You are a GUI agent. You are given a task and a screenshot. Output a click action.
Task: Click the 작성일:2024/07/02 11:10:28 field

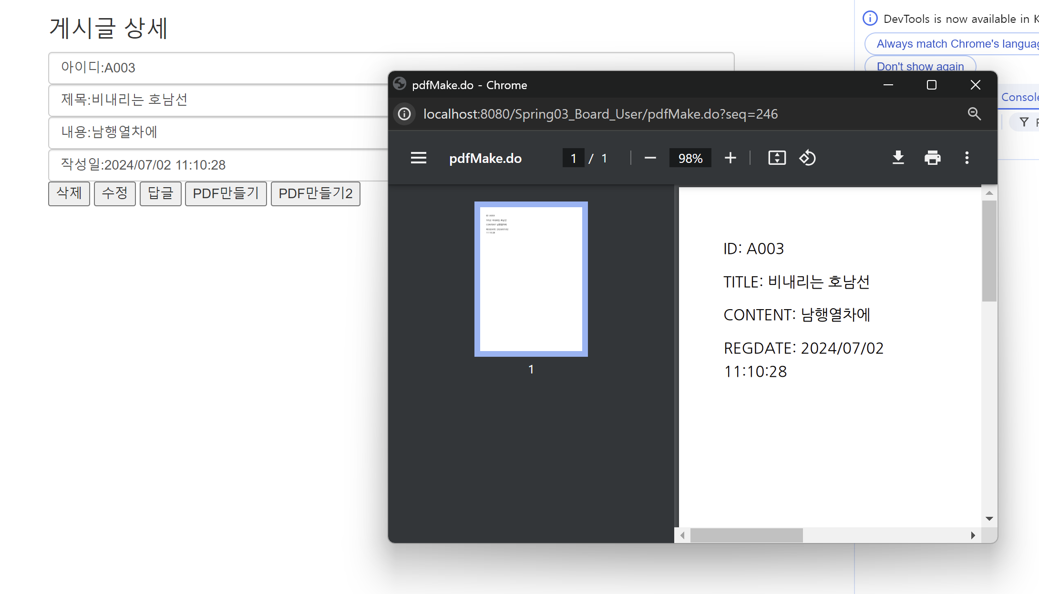point(218,165)
